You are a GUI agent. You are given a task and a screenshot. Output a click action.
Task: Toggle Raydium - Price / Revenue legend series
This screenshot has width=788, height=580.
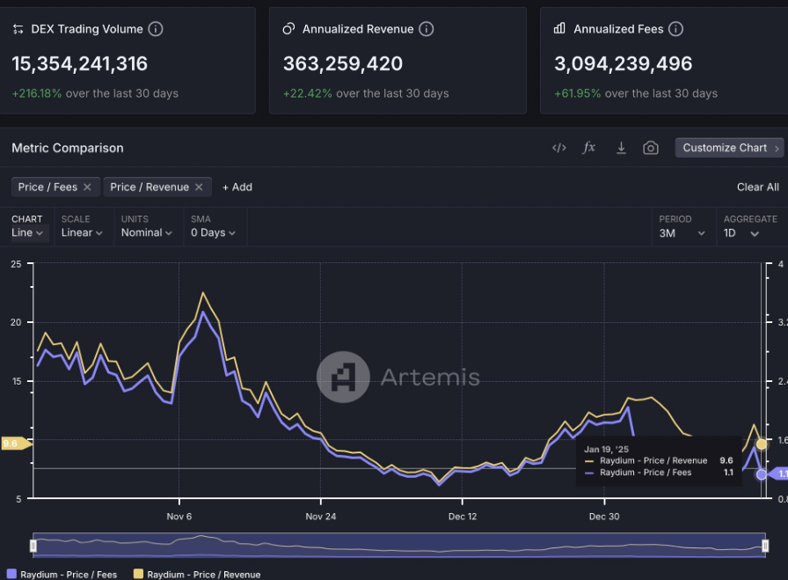click(x=196, y=574)
